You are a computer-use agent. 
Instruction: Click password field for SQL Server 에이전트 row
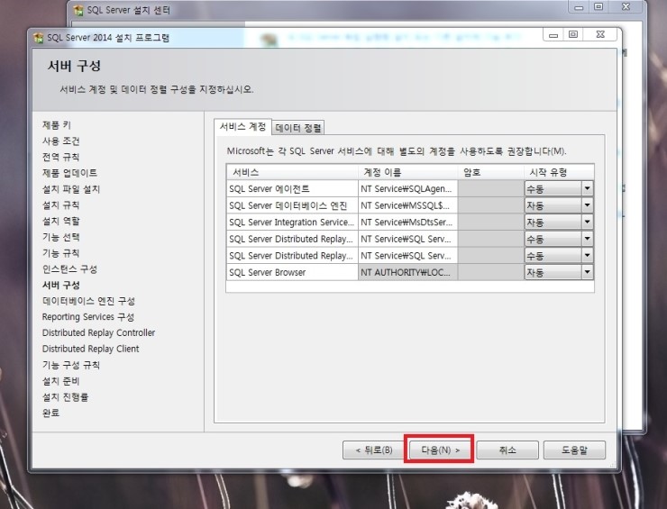491,189
